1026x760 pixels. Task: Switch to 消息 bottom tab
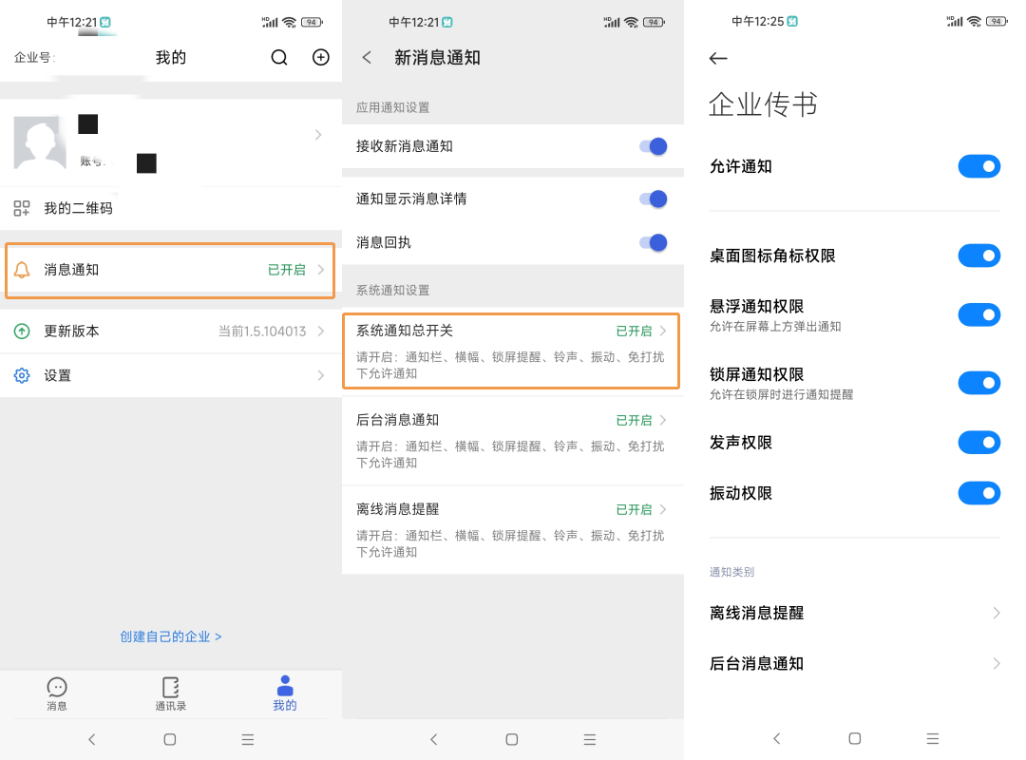coord(57,693)
